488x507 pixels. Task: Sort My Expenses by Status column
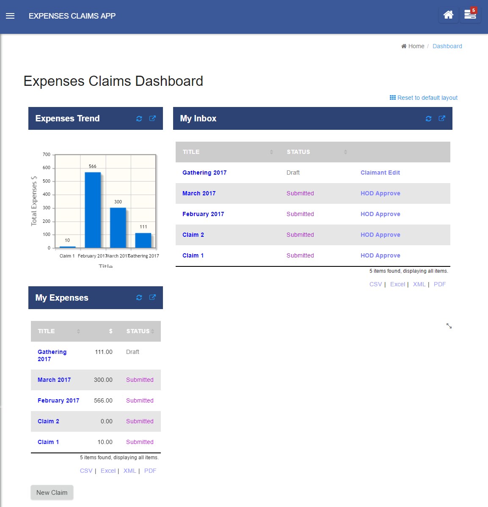tap(140, 331)
